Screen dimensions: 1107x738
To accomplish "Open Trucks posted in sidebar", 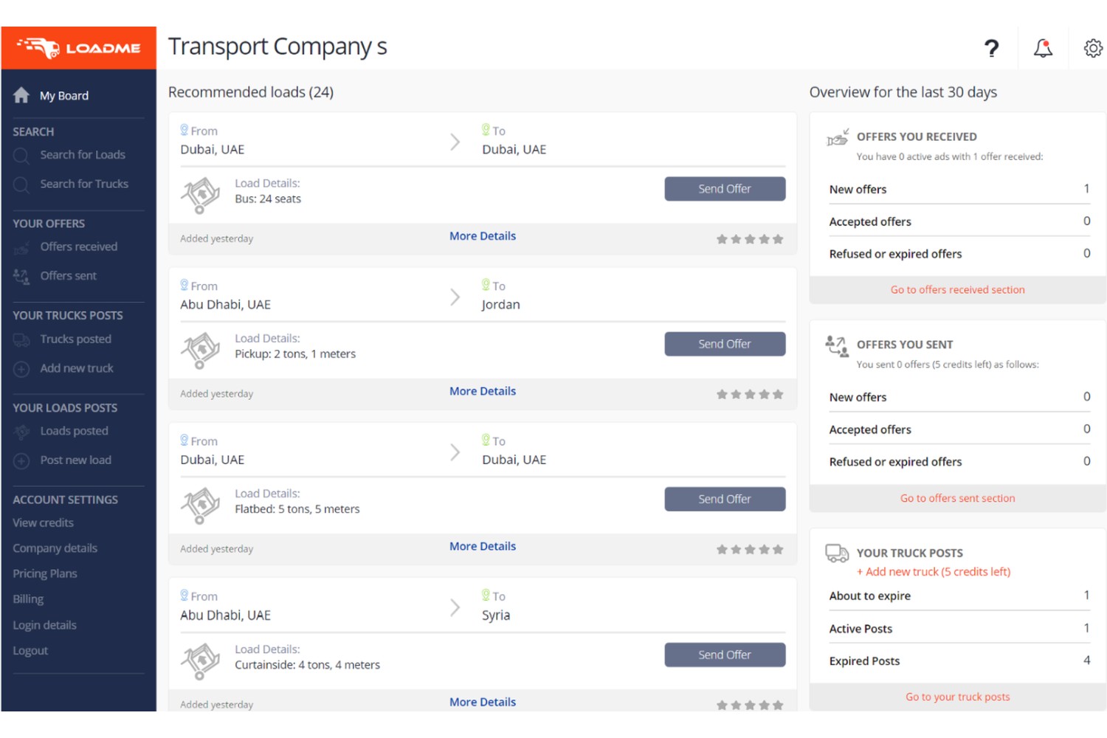I will coord(76,339).
